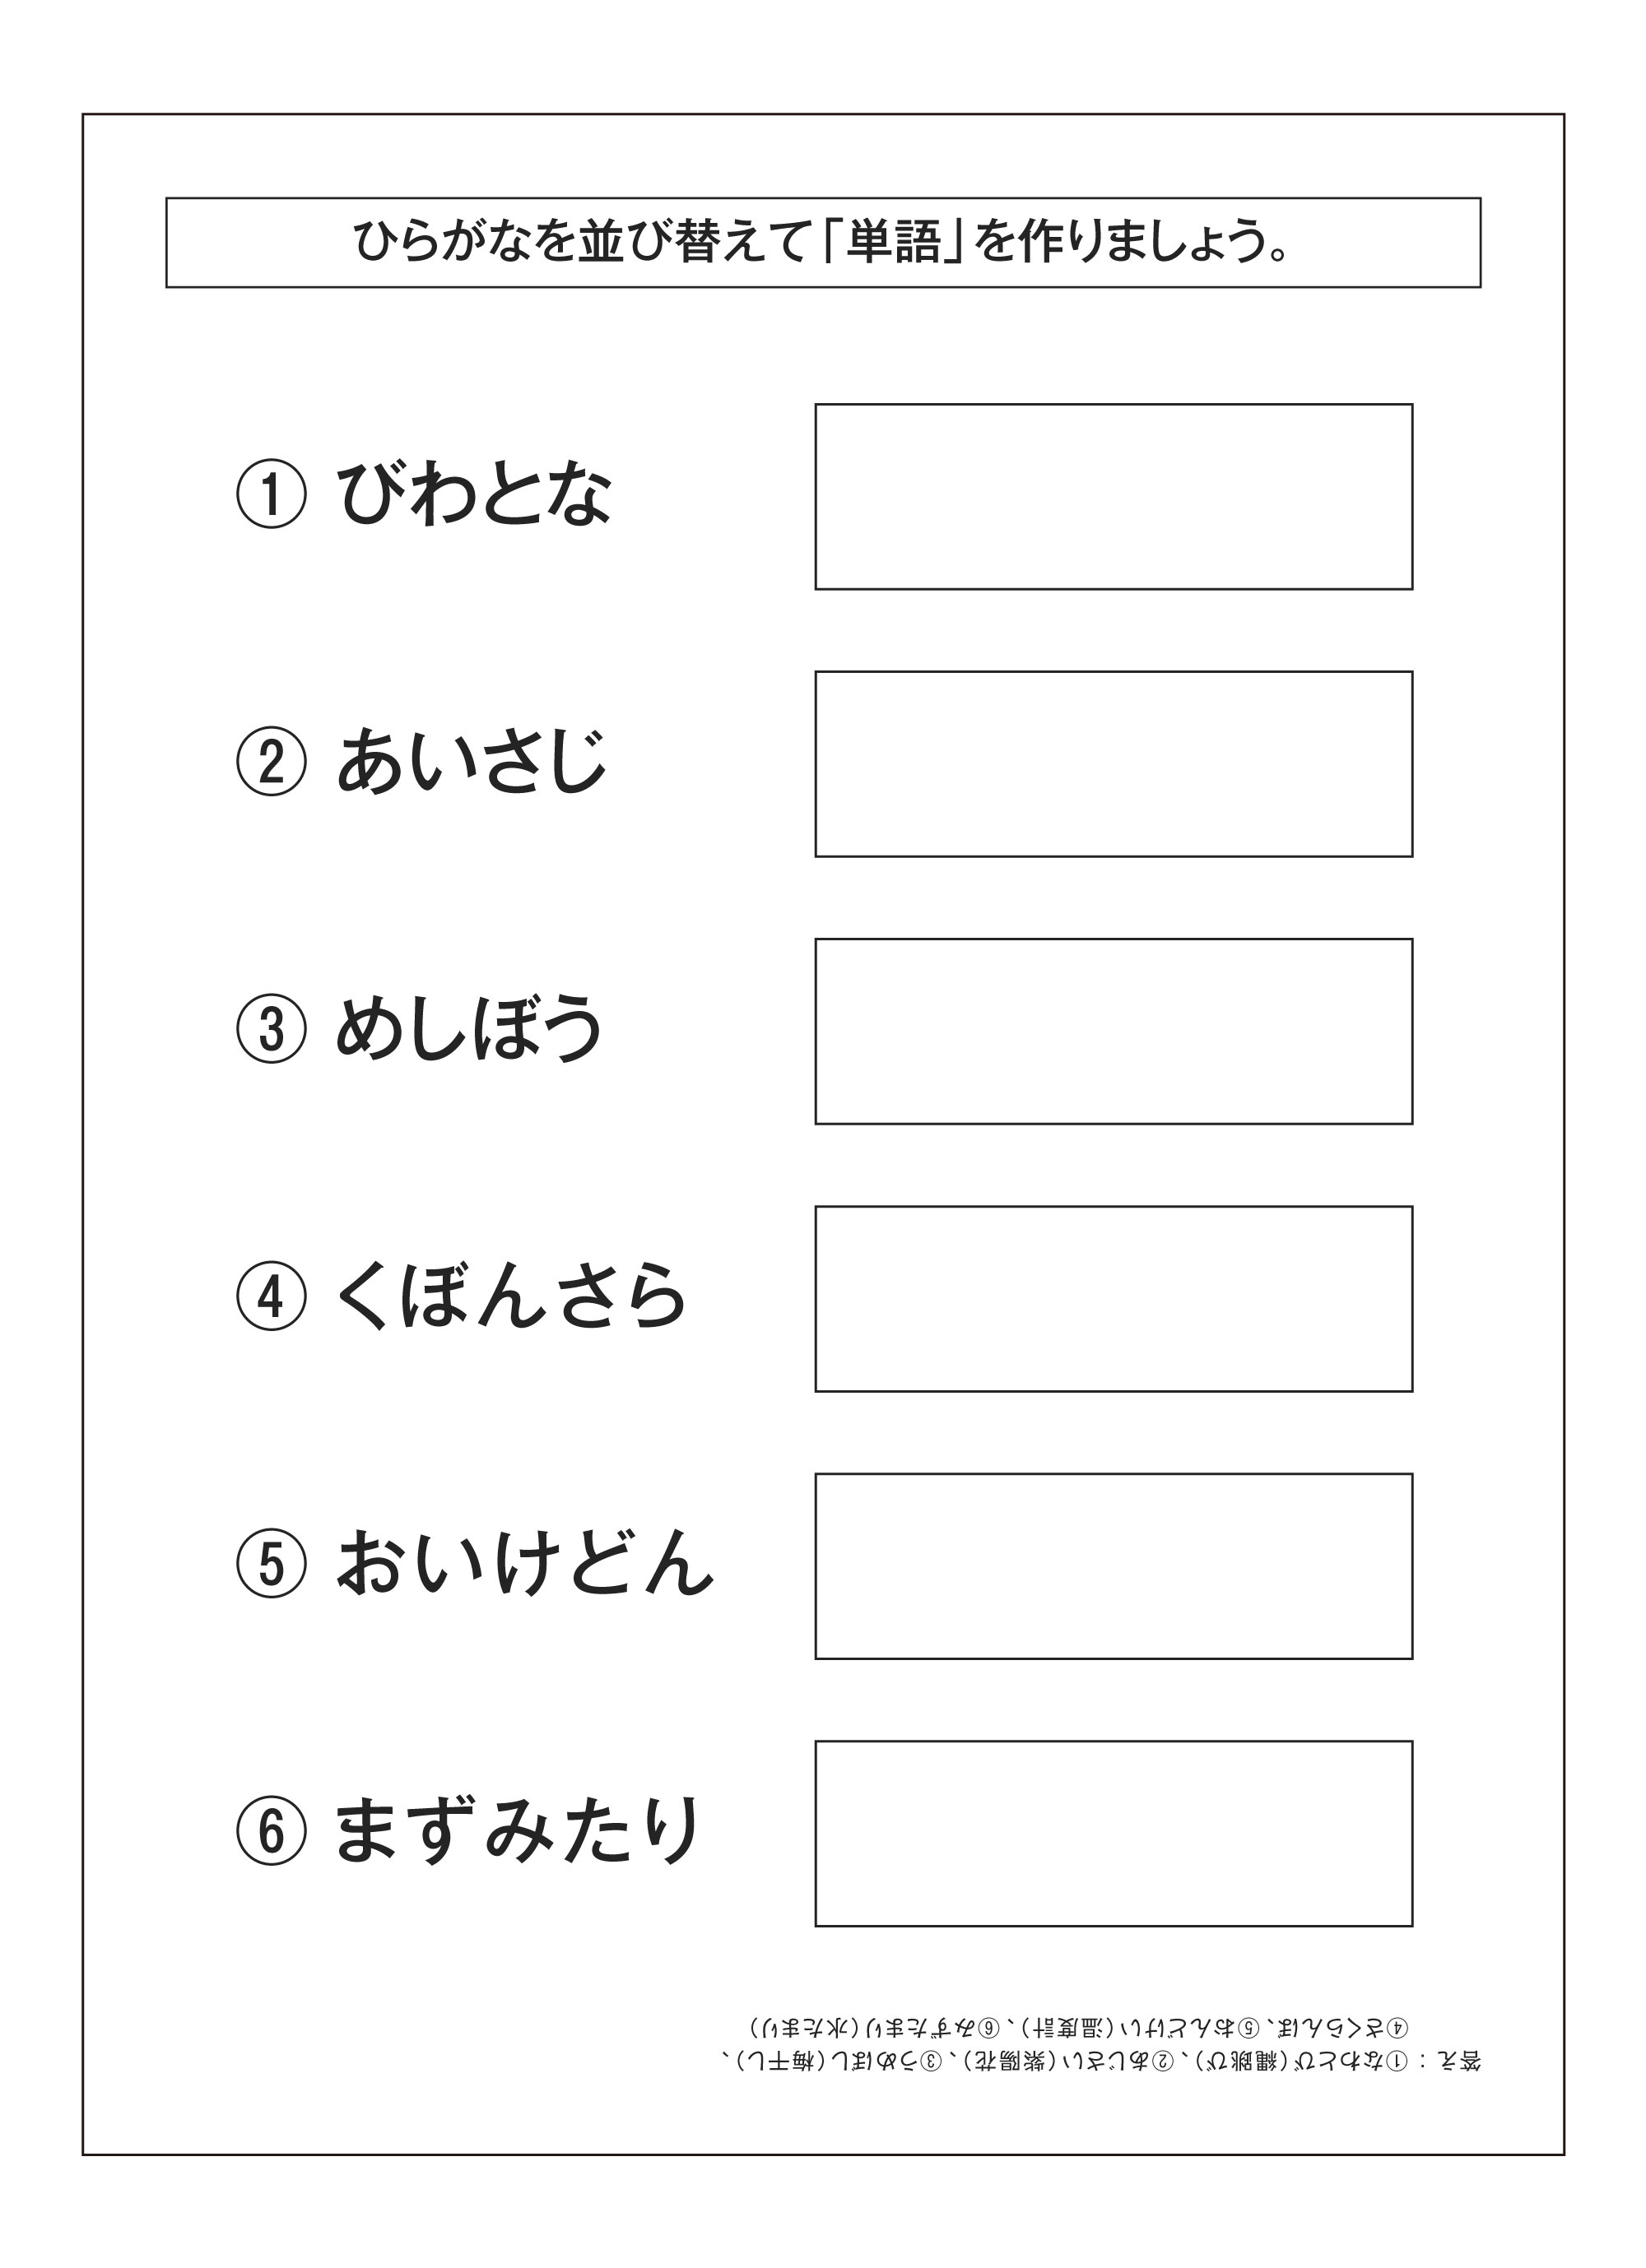The height and width of the screenshot is (2268, 1646).
Task: Click the scrambled word くぼんさら
Action: [510, 1296]
